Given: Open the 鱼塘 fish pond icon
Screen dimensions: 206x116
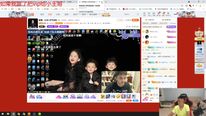Looking at the screenshot, I should pos(39,96).
